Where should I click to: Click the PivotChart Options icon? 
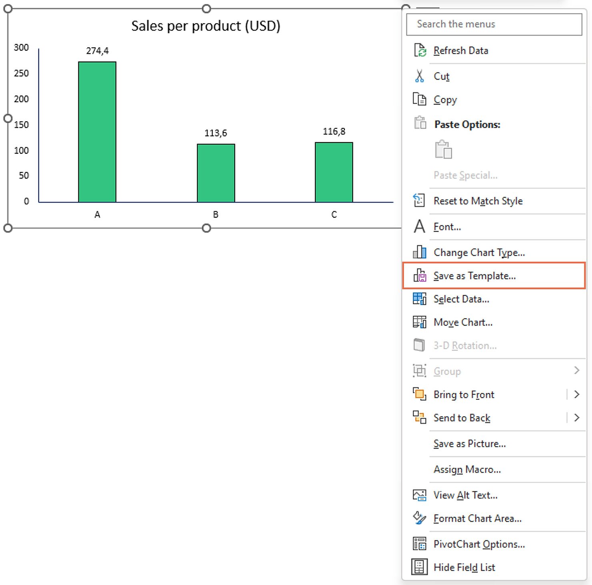pos(419,544)
